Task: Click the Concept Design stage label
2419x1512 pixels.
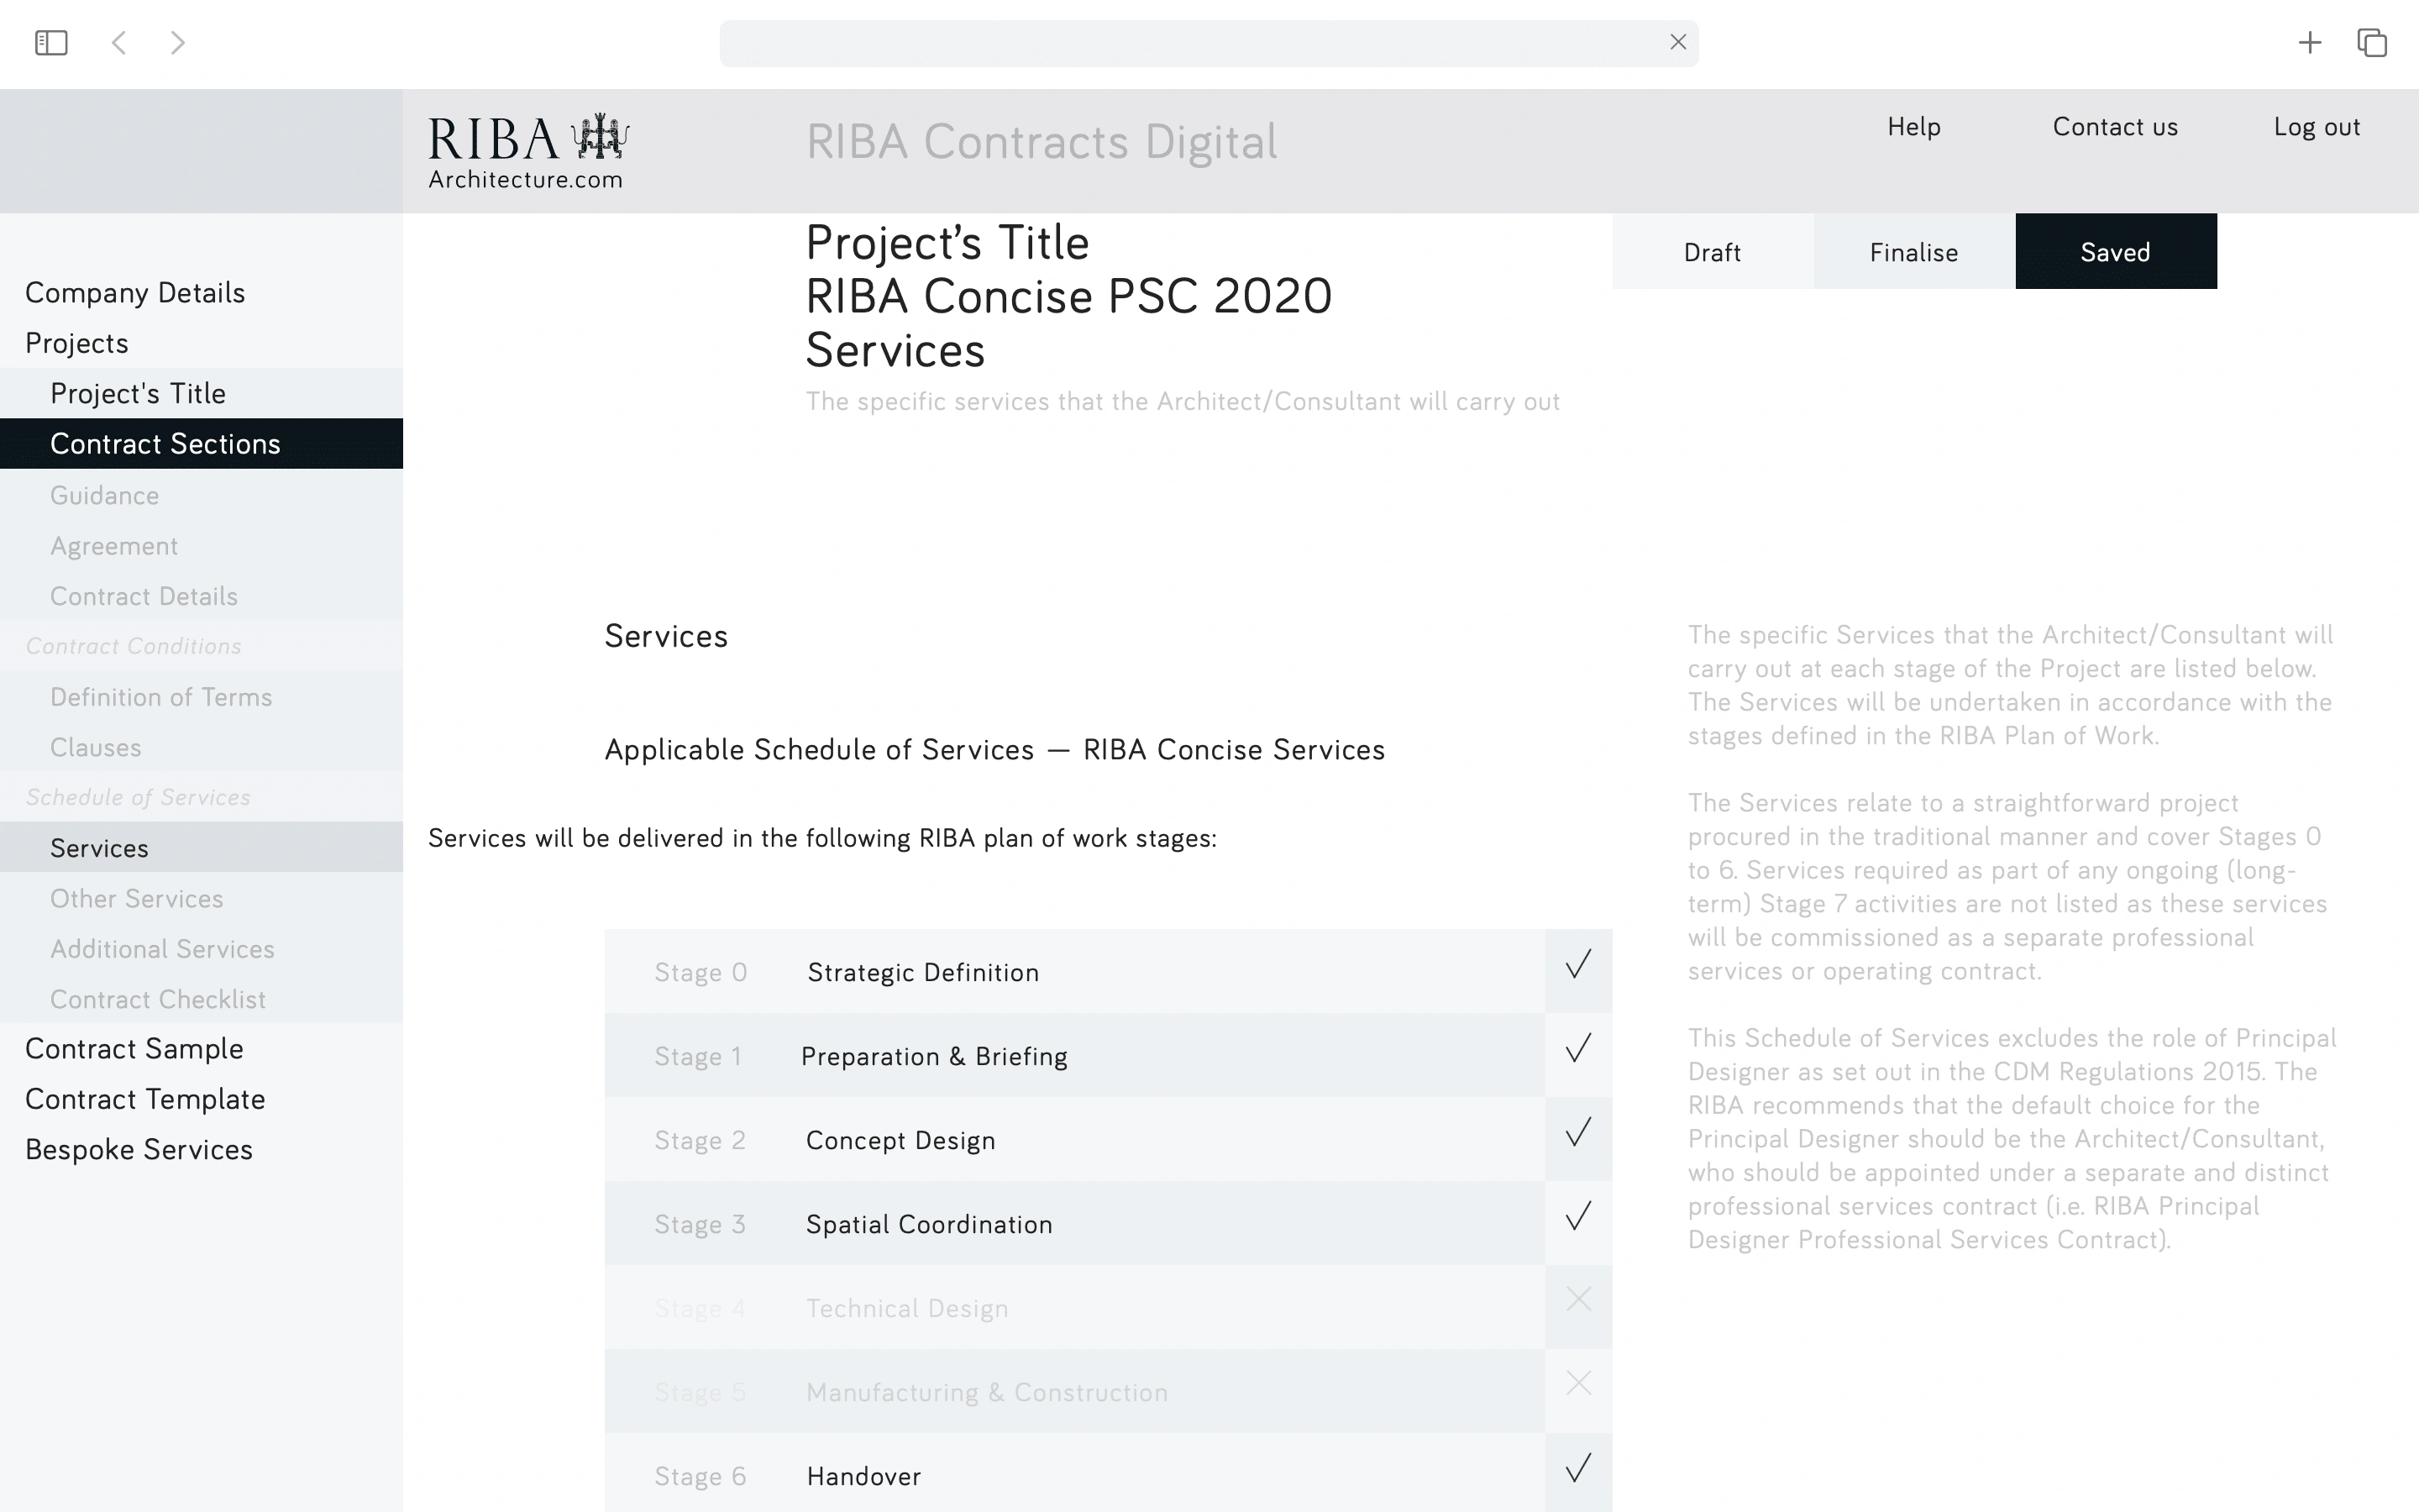Action: (900, 1141)
